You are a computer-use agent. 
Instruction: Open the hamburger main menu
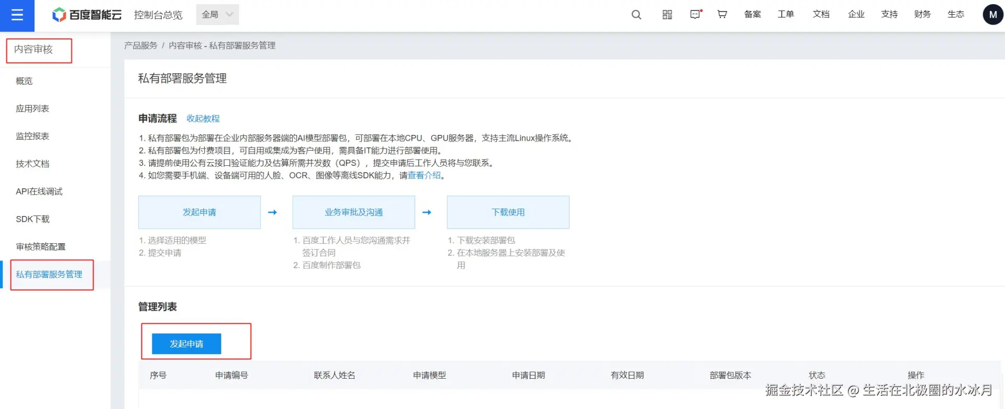[17, 15]
